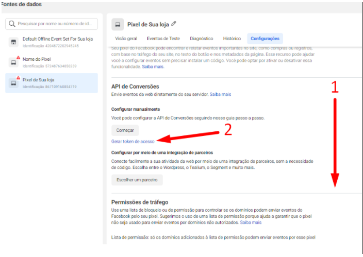Click the Nome do Pixel laptop icon

coord(13,62)
